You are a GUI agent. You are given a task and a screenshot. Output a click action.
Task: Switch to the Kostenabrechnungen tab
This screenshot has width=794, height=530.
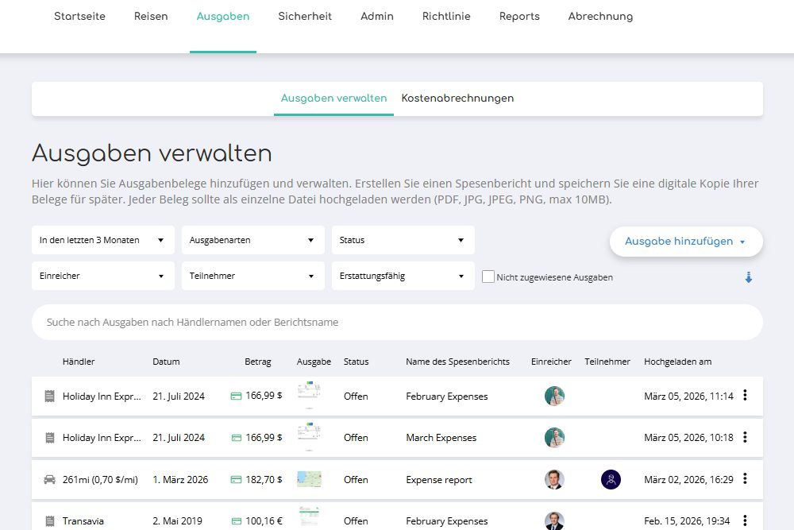(x=458, y=99)
